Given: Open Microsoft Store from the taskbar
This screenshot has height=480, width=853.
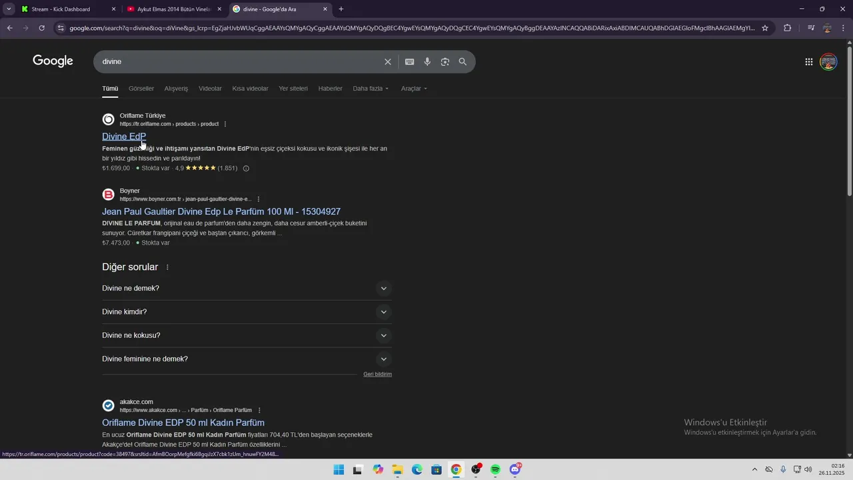Looking at the screenshot, I should (436, 469).
